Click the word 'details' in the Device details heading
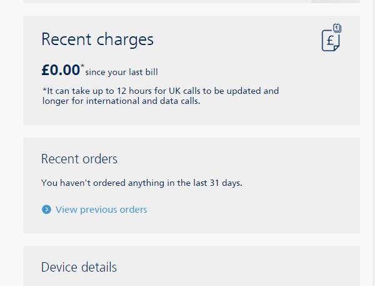Viewport: 375px width, 286px height. 99,267
